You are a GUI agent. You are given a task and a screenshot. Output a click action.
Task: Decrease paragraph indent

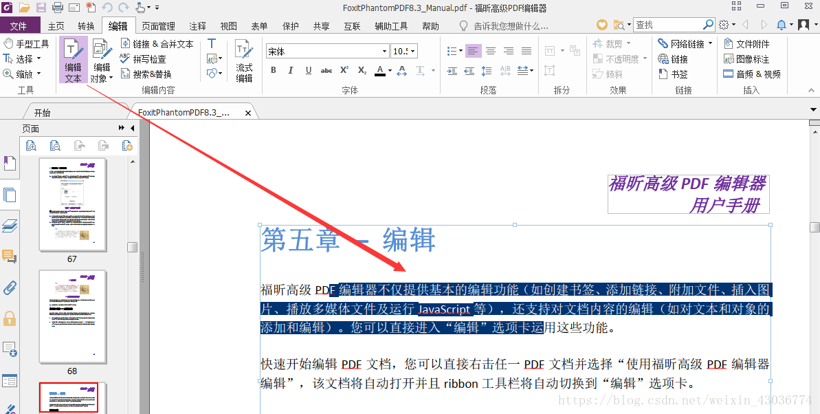click(x=469, y=71)
